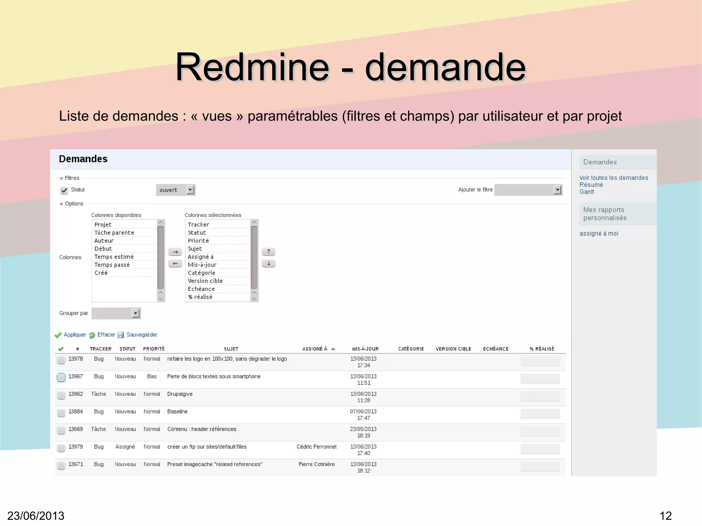Sort by the Sujet column header
This screenshot has height=526, width=702.
[231, 349]
